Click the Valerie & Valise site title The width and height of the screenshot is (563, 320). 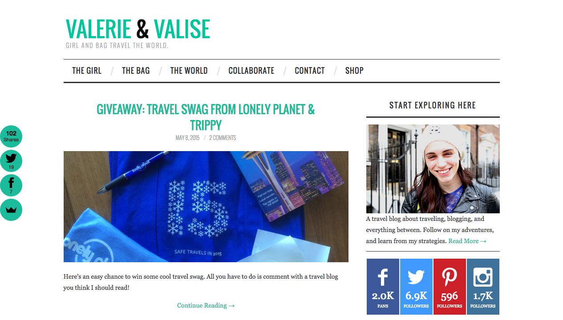138,29
